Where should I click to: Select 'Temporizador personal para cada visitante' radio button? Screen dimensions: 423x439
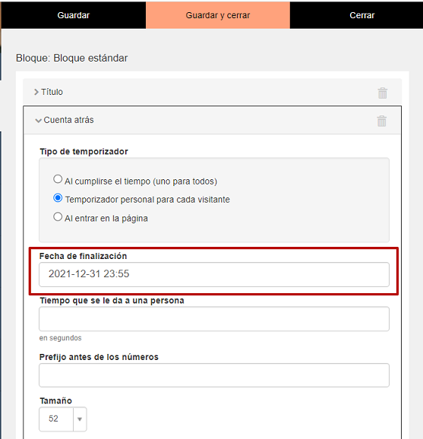[x=58, y=198]
